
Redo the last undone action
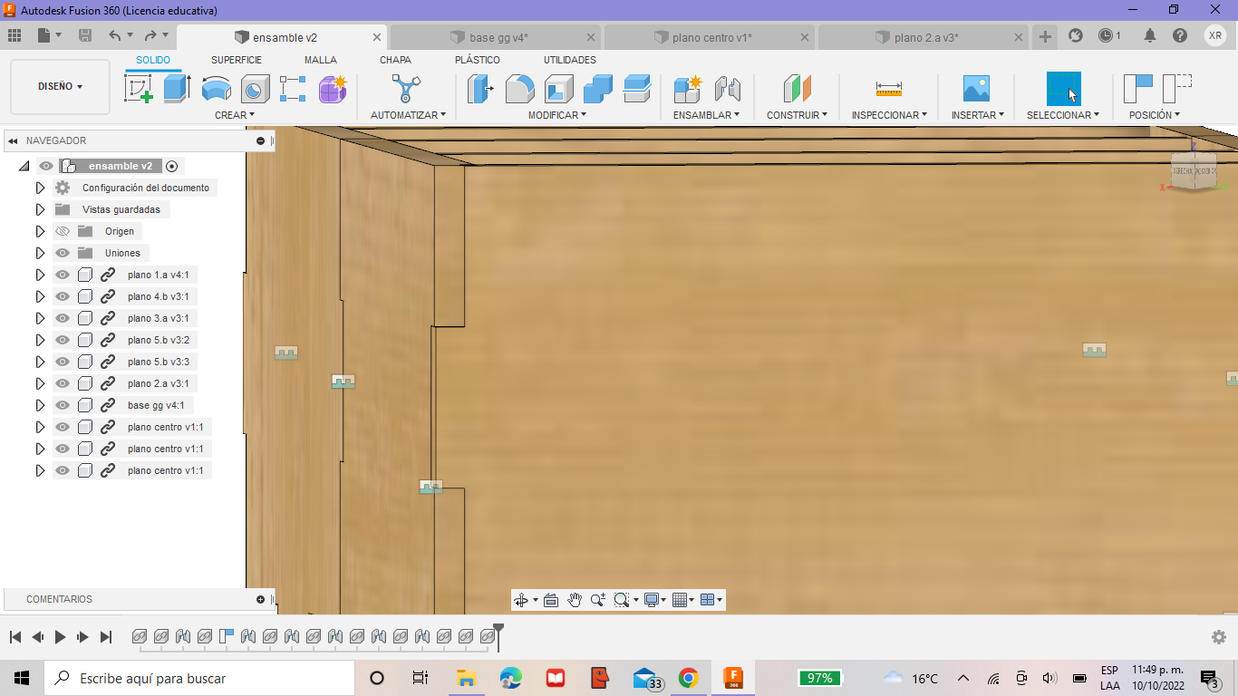[150, 35]
